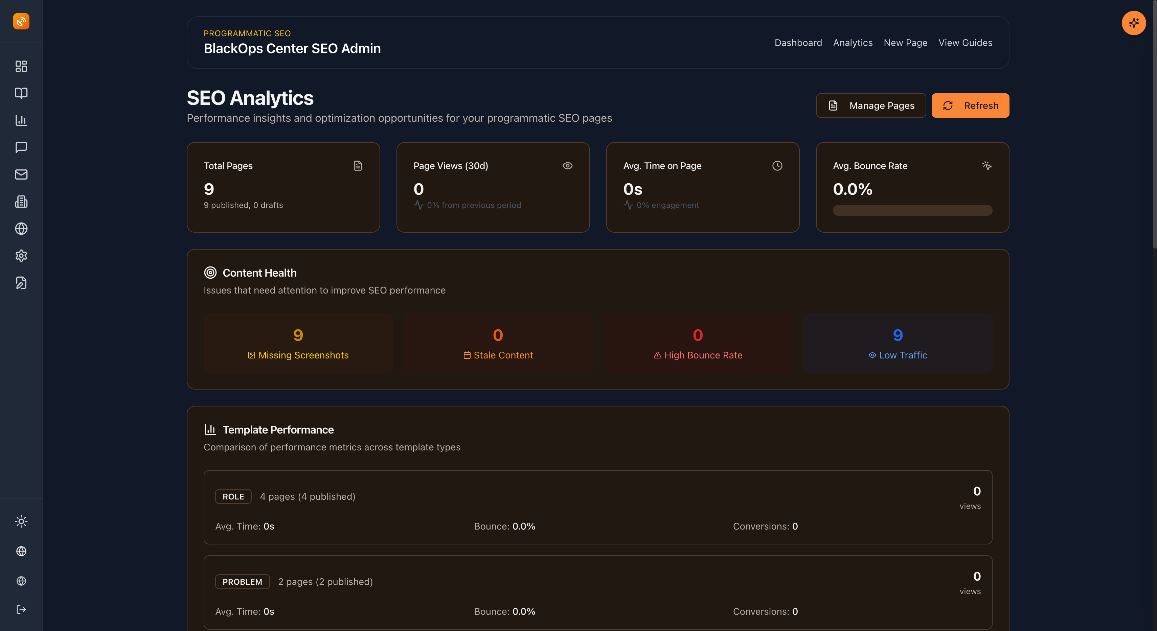
Task: Click the AI sparkle button top right
Action: pyautogui.click(x=1133, y=23)
